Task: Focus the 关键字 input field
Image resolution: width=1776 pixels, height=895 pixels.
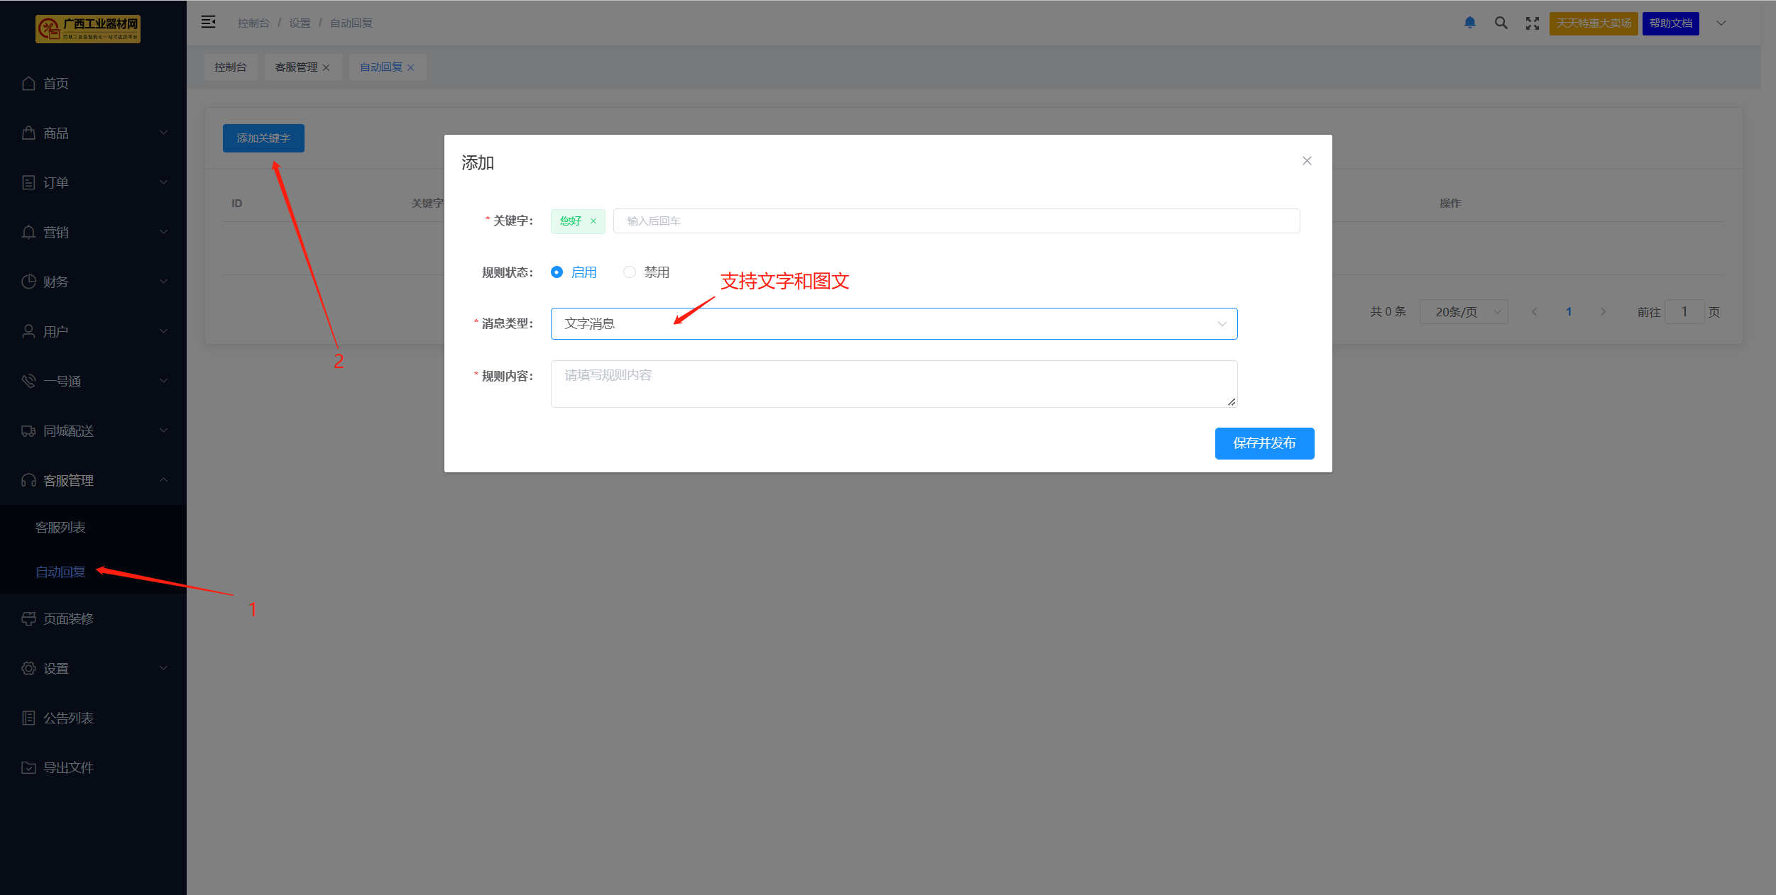Action: point(955,221)
